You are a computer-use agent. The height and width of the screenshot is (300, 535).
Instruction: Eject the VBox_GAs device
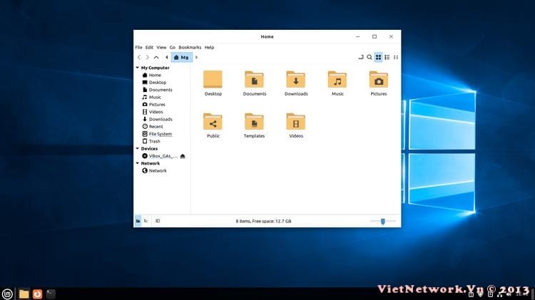[183, 156]
